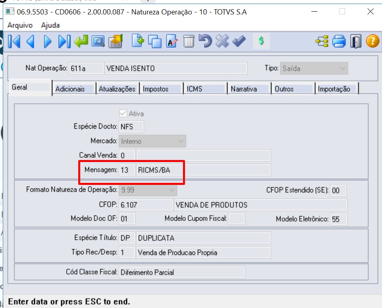Viewport: 382px width, 308px height.
Task: Click RICMS/BA message description field
Action: (203, 170)
